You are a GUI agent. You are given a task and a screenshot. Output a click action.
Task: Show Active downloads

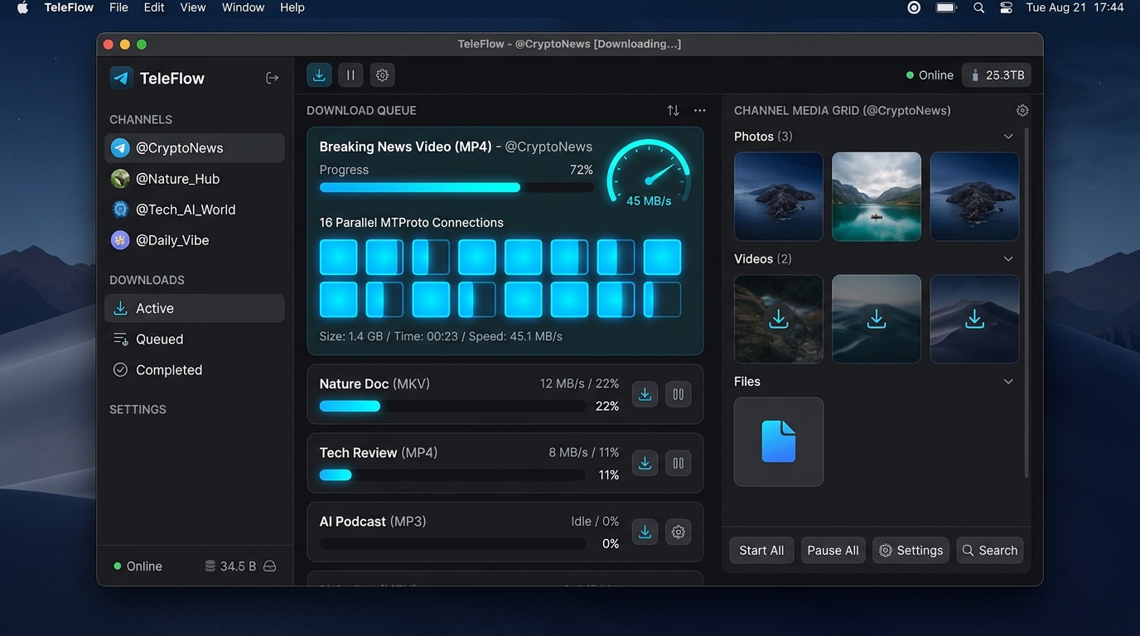[195, 308]
